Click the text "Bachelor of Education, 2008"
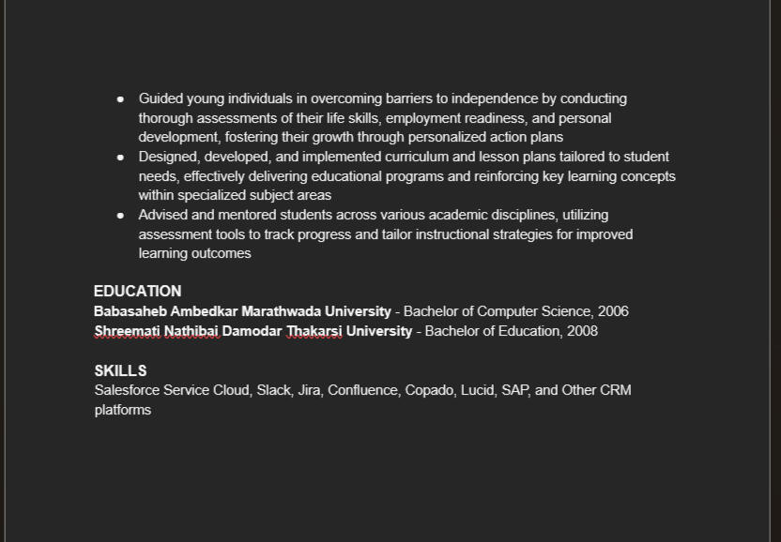781x542 pixels. tap(511, 331)
